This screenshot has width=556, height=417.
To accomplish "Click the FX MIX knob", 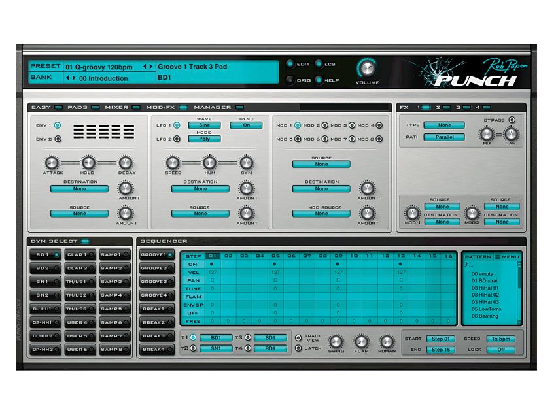I will [487, 134].
